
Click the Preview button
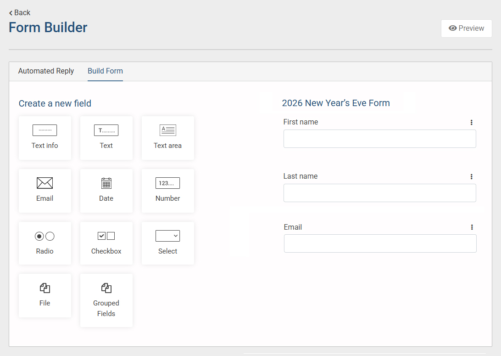(x=466, y=28)
